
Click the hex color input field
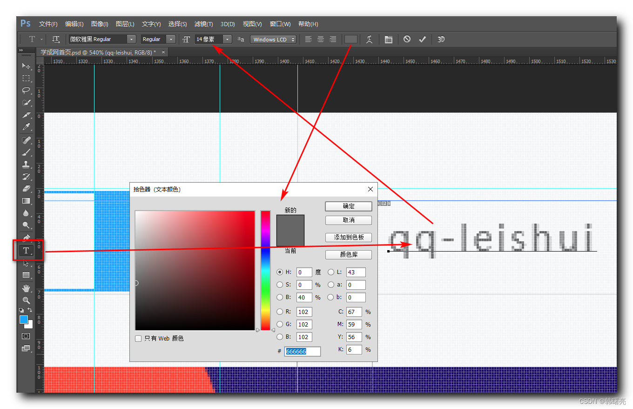pyautogui.click(x=303, y=351)
